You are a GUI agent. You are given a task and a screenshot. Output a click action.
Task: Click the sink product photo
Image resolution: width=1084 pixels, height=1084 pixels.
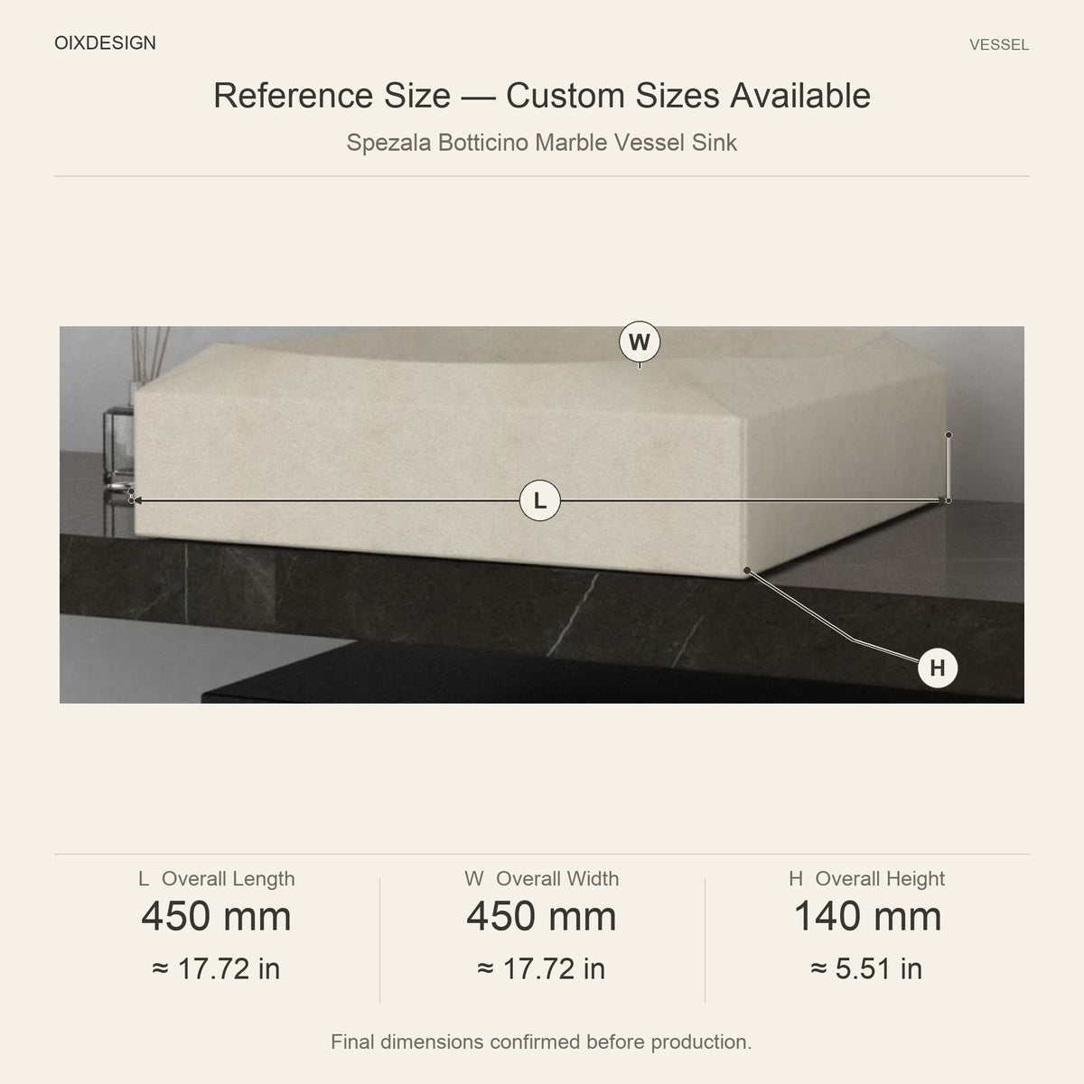(x=542, y=515)
